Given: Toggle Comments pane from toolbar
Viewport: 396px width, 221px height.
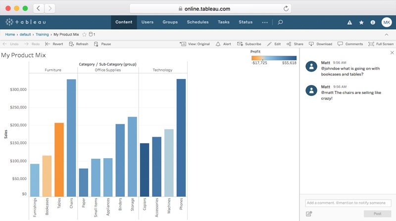Looking at the screenshot, I should click(350, 44).
